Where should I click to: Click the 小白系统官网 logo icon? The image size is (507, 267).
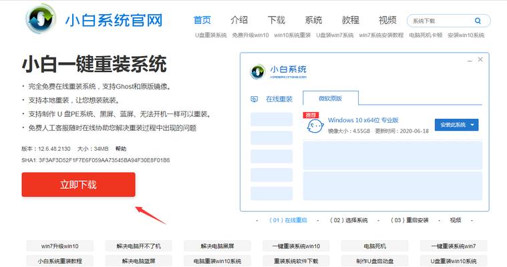[41, 19]
